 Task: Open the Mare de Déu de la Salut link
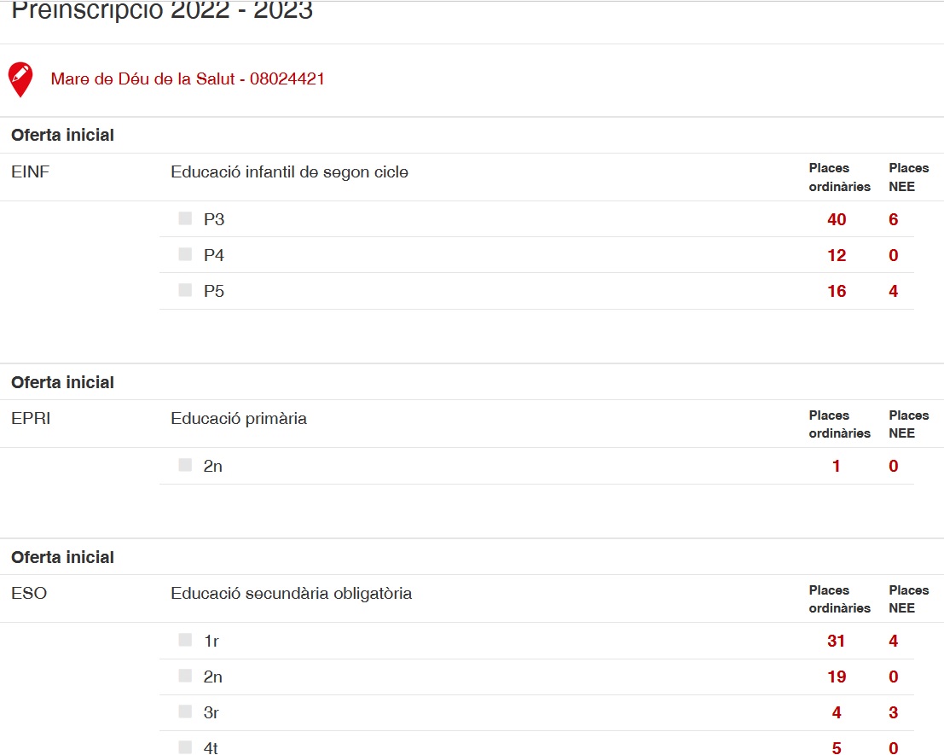click(188, 79)
